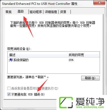Viewport: 107px width, 110px height.
Task: Show the 资源 tab
Action: 63,12
